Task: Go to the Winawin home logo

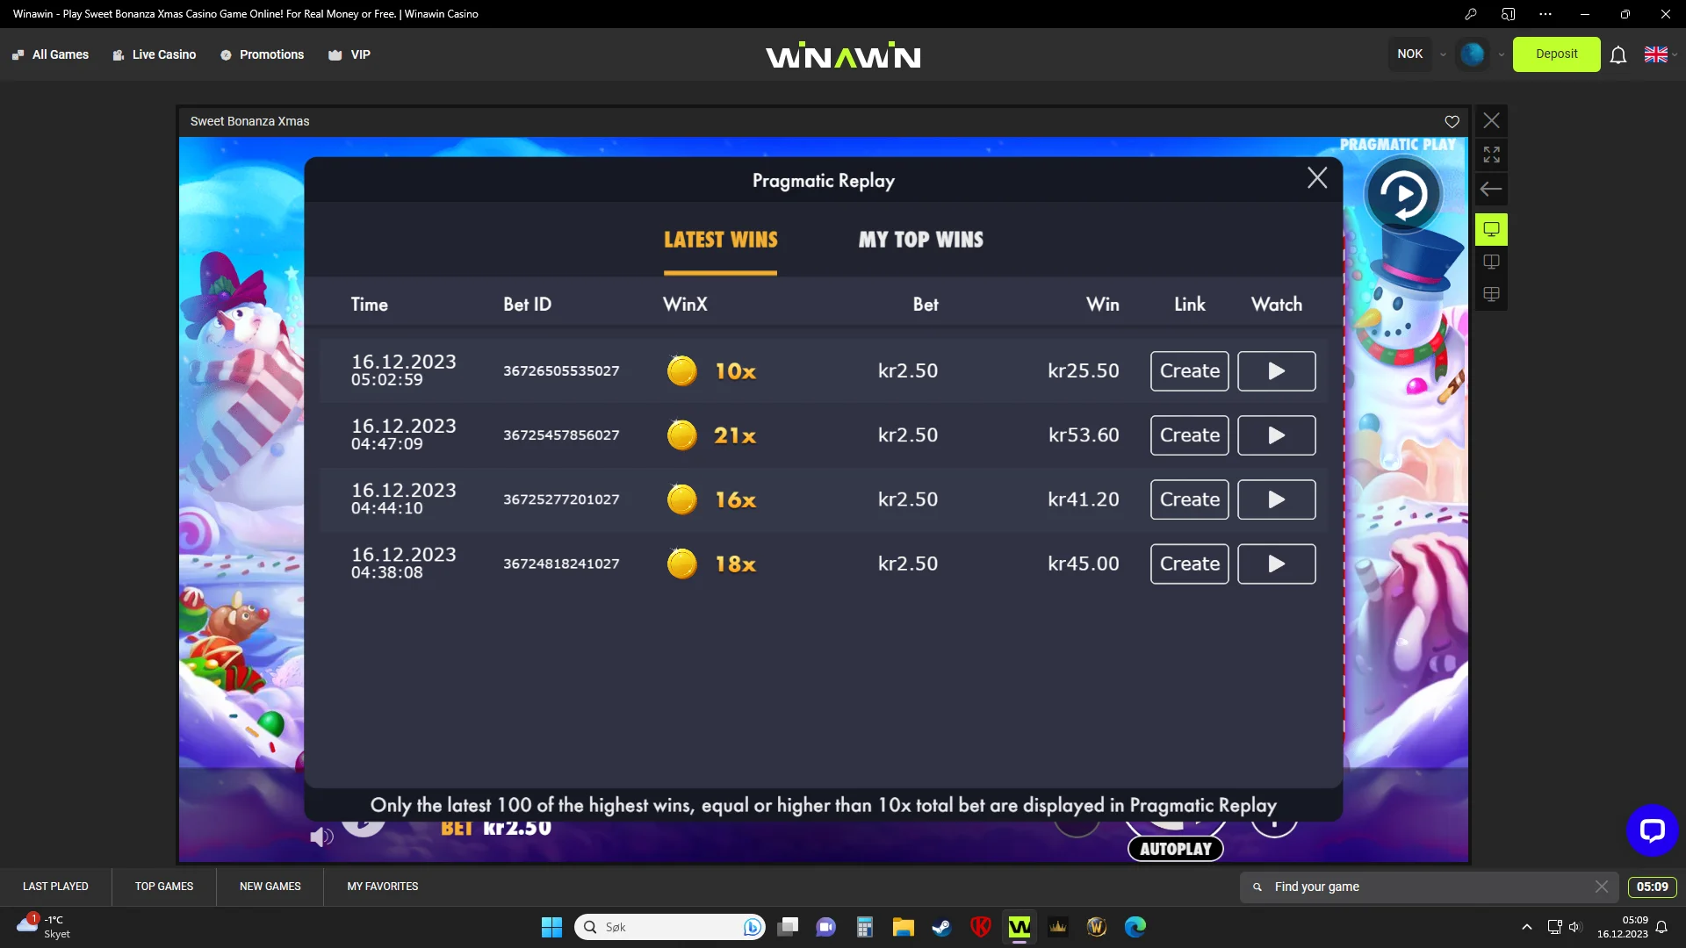Action: click(843, 55)
